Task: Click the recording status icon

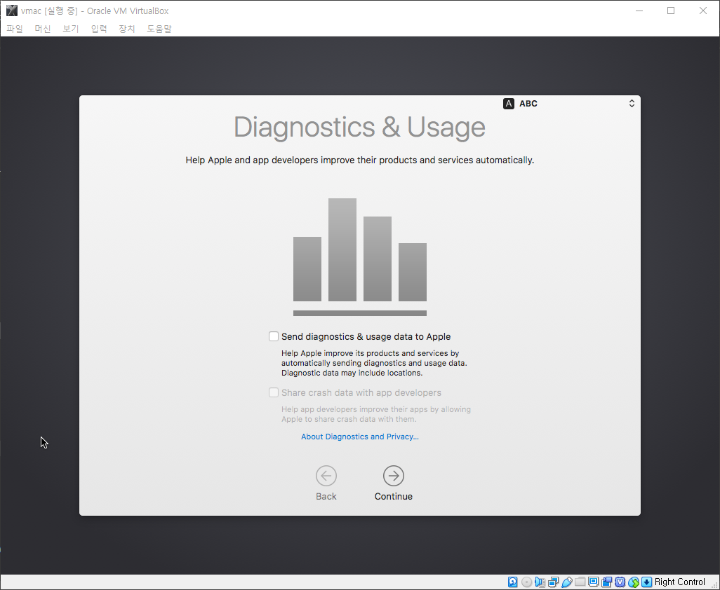Action: point(606,582)
